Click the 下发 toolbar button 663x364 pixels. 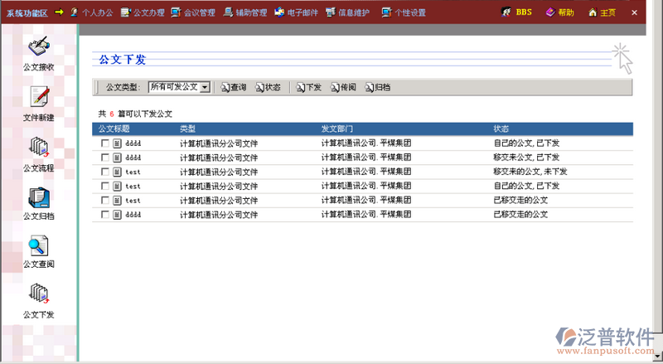pyautogui.click(x=308, y=87)
